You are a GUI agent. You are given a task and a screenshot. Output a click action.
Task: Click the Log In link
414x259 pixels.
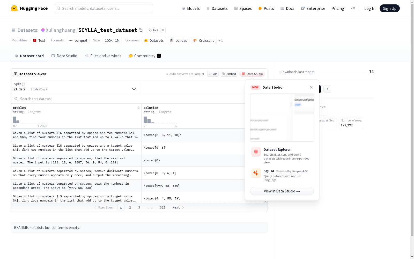tap(370, 8)
